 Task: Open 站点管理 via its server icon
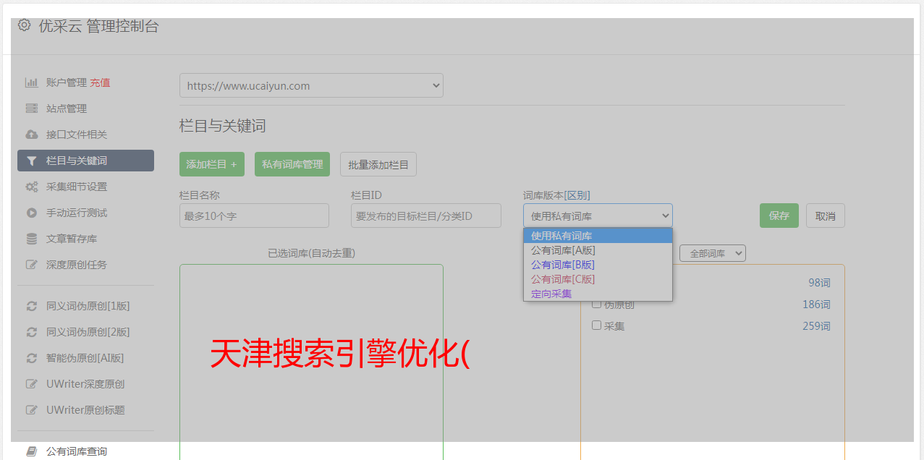(x=31, y=108)
